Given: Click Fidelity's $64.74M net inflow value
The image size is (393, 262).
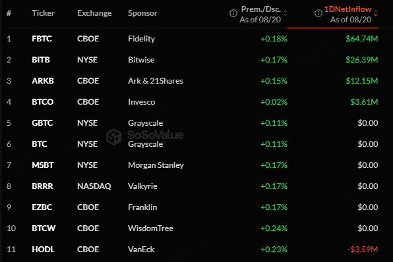Looking at the screenshot, I should (x=361, y=39).
